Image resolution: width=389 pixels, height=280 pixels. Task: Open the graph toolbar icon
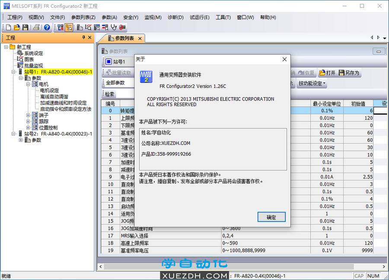click(x=88, y=27)
